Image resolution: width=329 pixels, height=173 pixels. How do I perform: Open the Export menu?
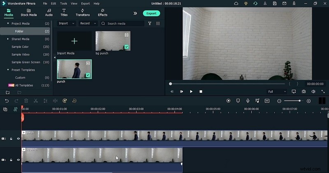pos(86,4)
